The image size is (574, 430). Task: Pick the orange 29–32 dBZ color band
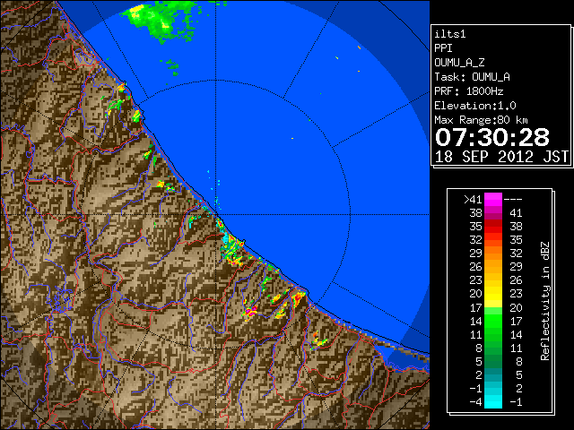tap(493, 254)
